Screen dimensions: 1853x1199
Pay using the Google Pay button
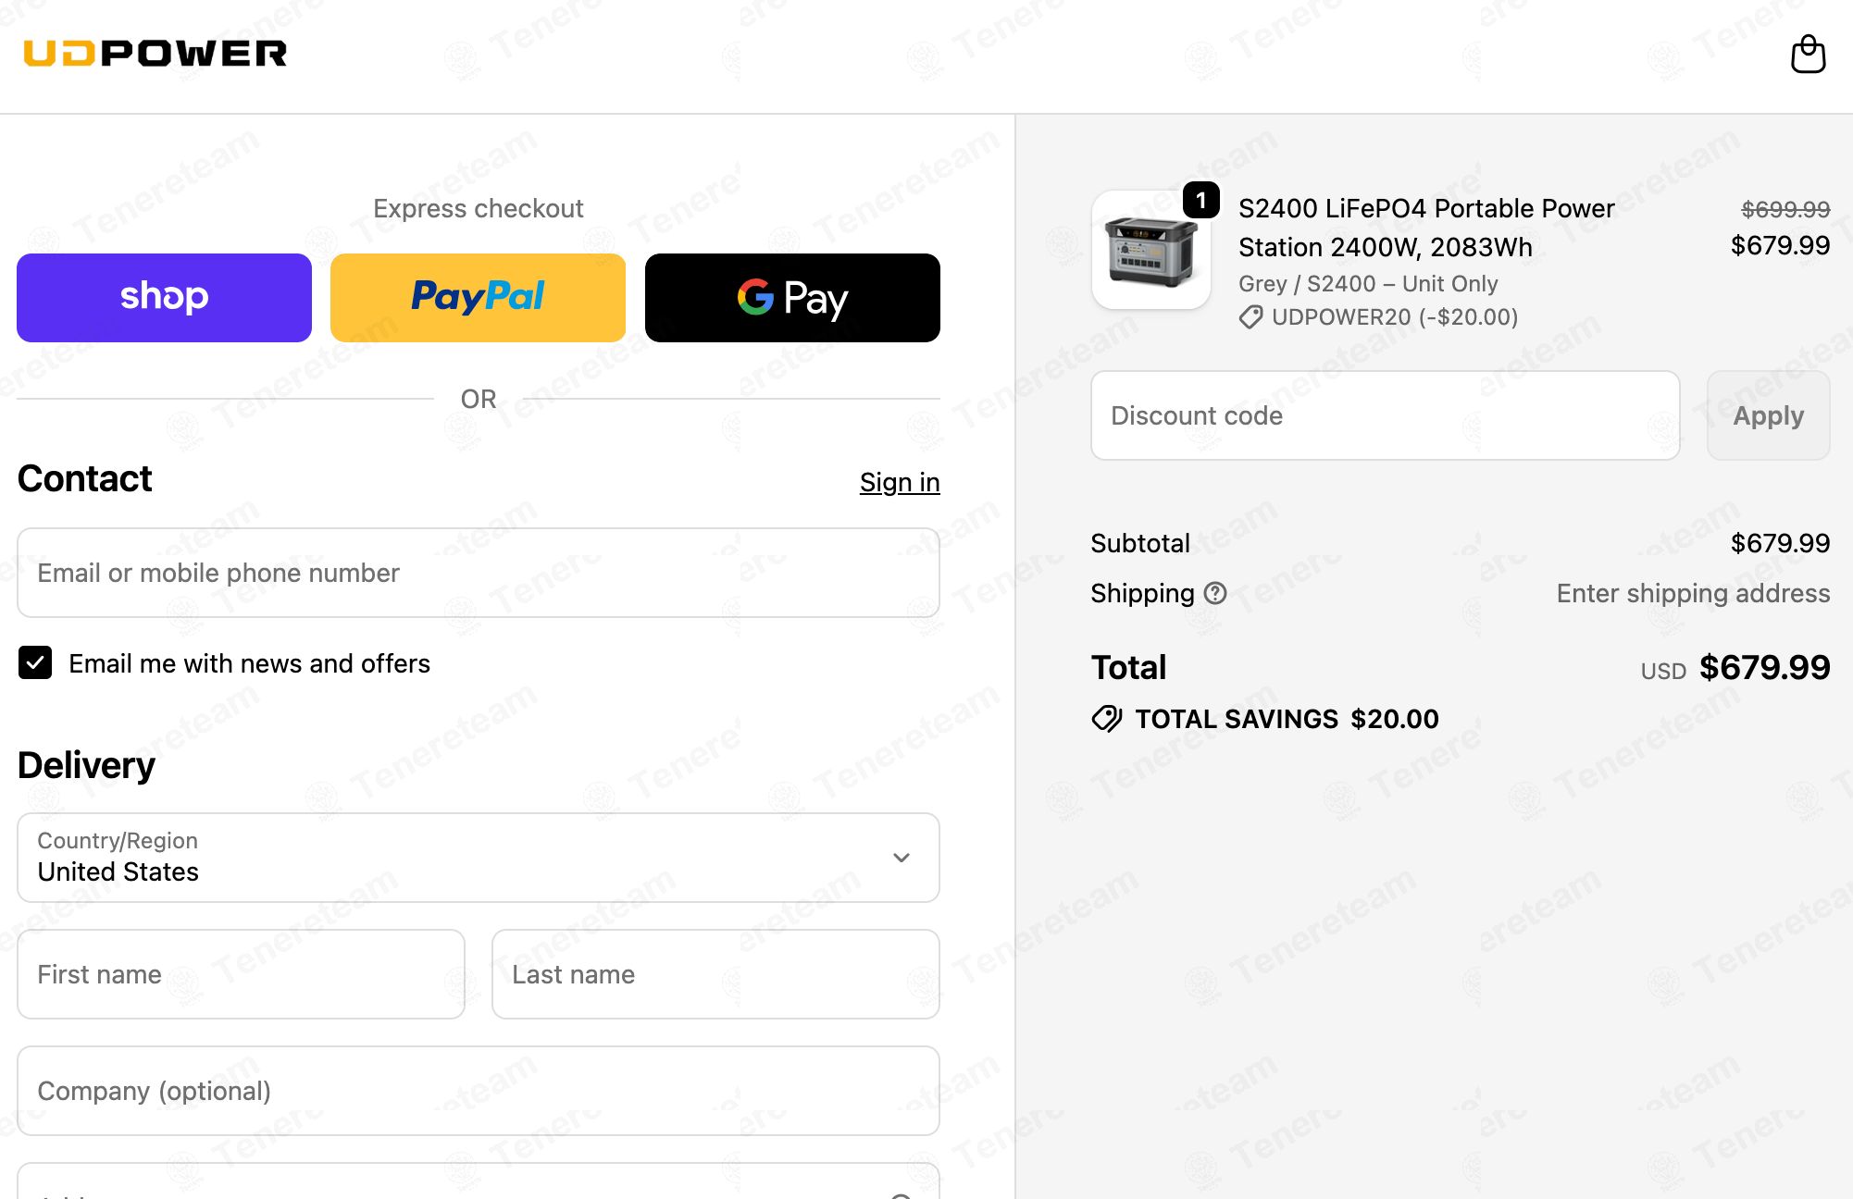792,298
